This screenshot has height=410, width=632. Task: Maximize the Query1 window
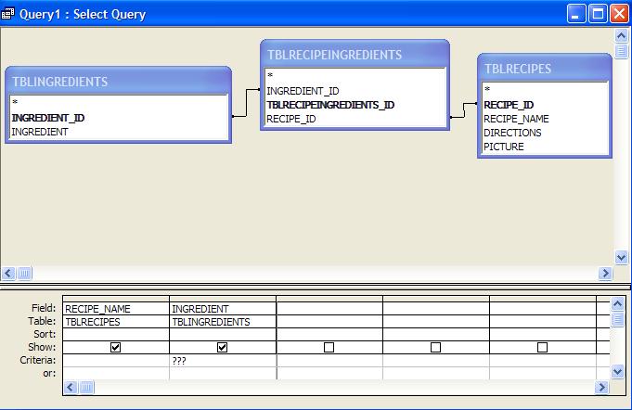[599, 15]
